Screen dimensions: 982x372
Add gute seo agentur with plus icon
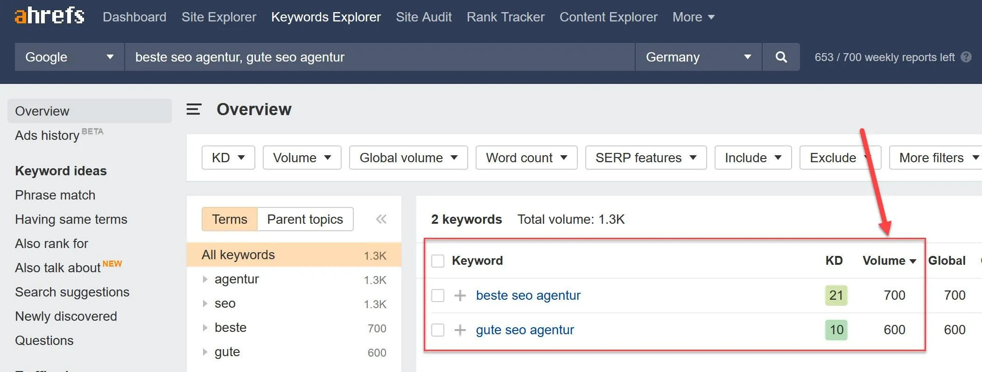point(460,330)
